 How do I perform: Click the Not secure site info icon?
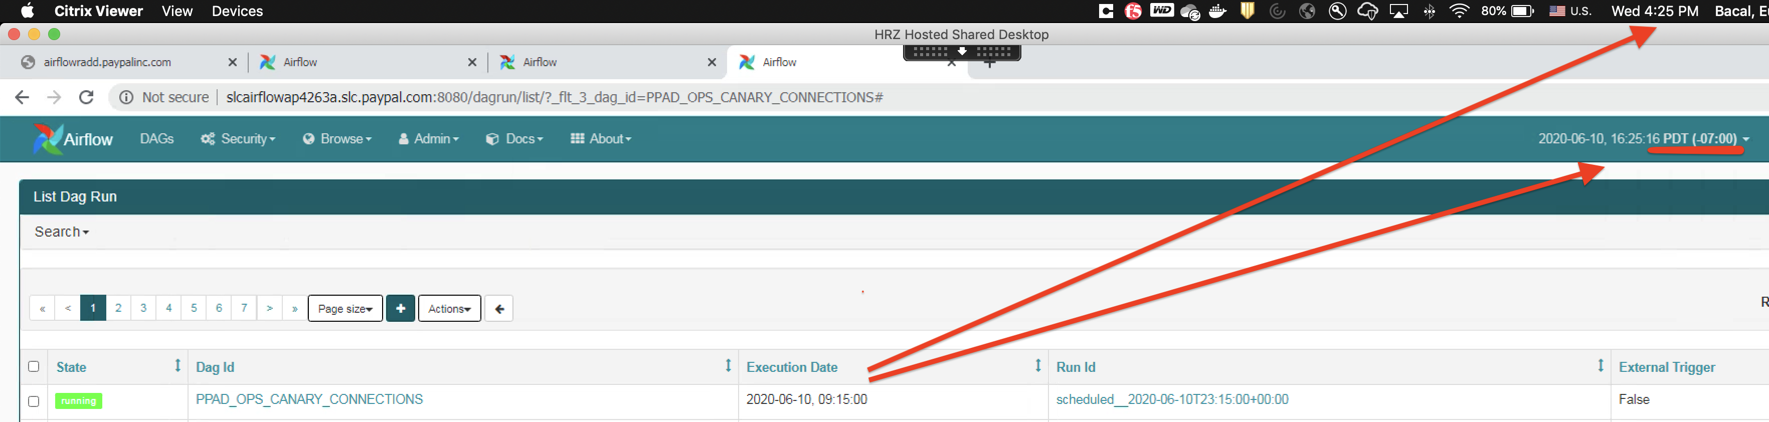[x=126, y=97]
